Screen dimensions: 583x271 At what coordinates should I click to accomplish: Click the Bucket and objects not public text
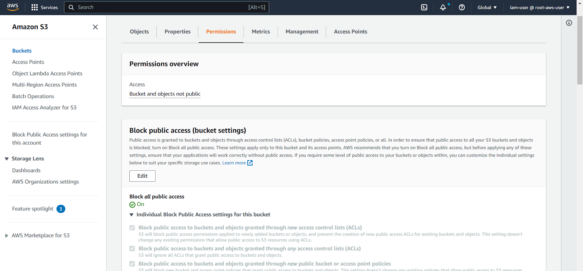pos(165,94)
